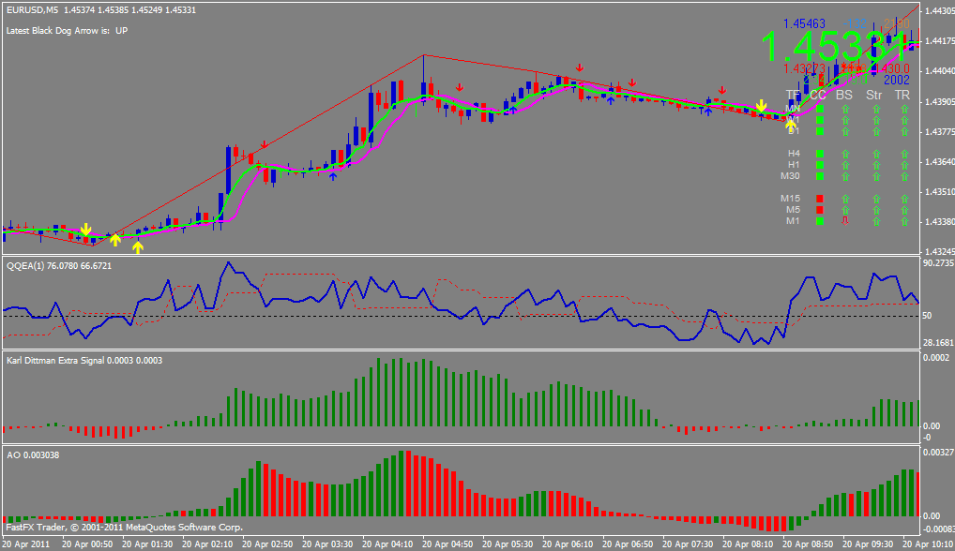Select the red M5 square in CC column
This screenshot has height=551, width=955.
(x=820, y=210)
